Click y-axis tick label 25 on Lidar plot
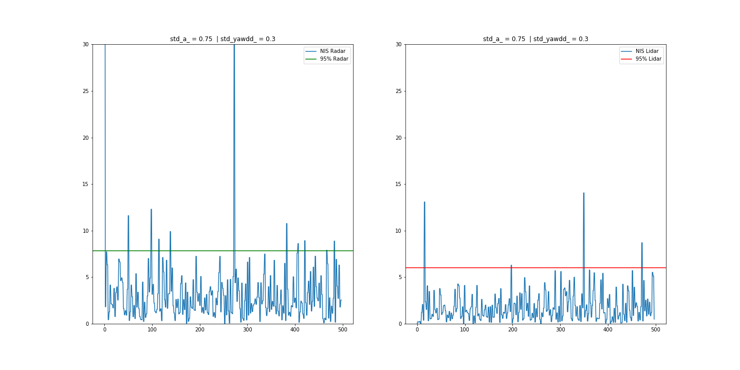This screenshot has width=740, height=370. (399, 91)
